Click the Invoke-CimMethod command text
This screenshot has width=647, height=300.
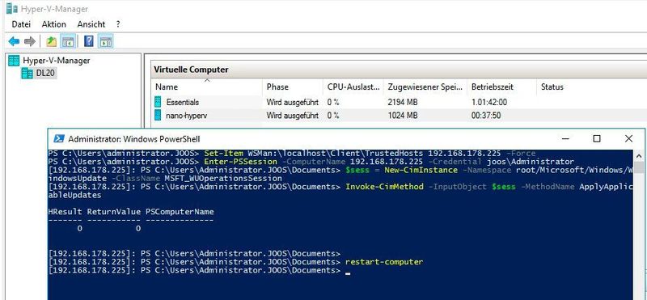click(384, 187)
